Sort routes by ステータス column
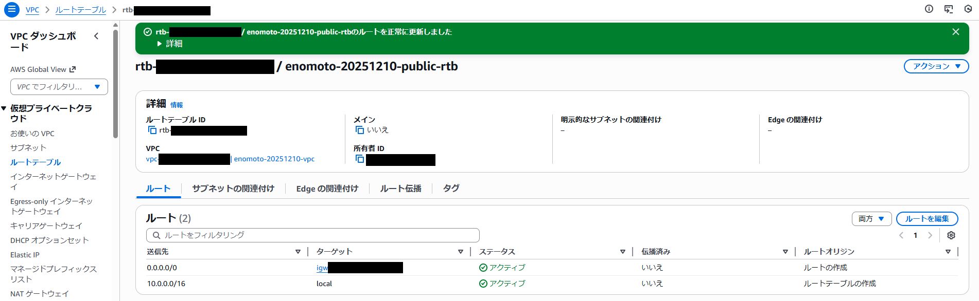This screenshot has width=979, height=301. pos(623,252)
